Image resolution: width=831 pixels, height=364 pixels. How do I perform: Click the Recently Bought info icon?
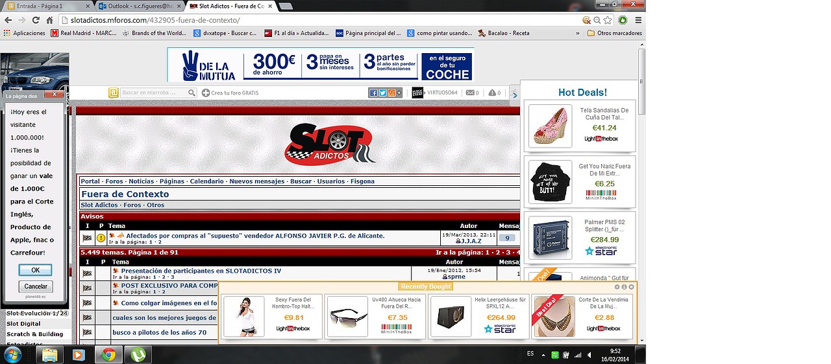pyautogui.click(x=624, y=286)
